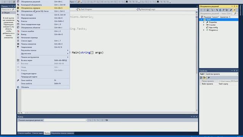
Task: Select Во весь экран menu entry
Action: (x=43, y=60)
